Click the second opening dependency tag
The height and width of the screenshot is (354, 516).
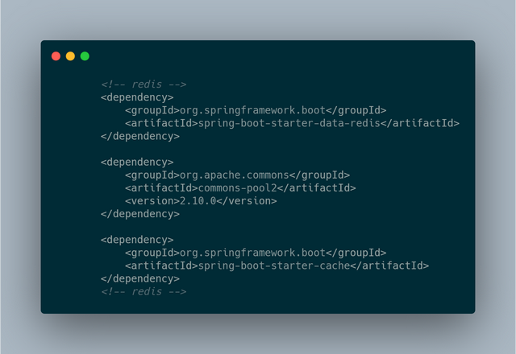pos(137,163)
